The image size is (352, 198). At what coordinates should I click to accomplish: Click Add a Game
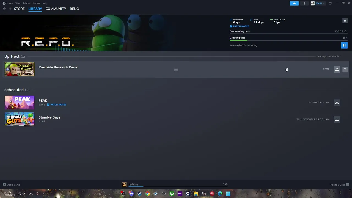coord(11,185)
